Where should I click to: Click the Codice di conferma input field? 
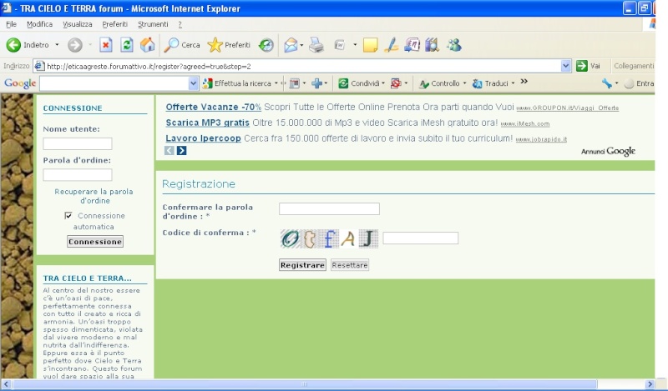[x=421, y=238]
